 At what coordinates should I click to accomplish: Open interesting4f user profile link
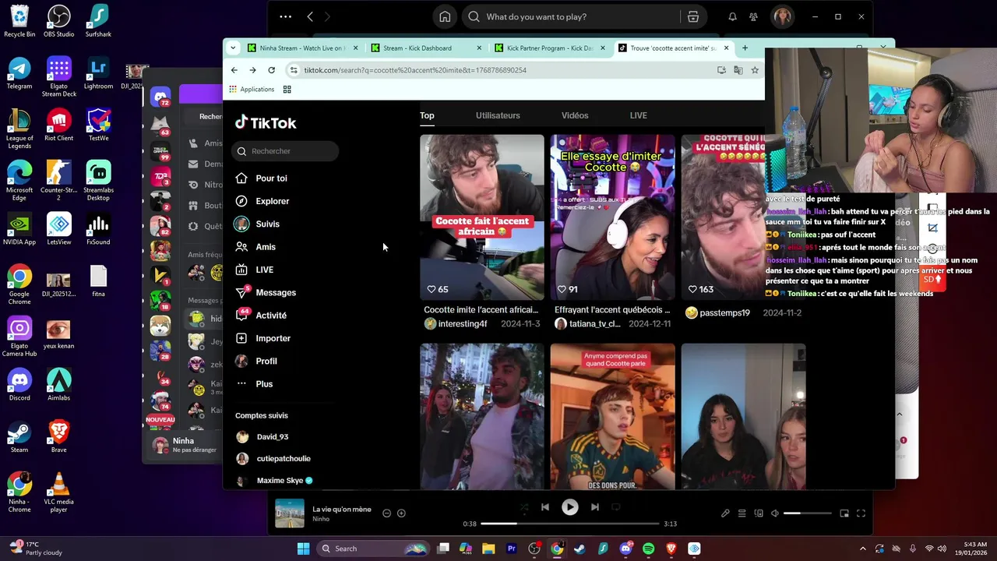tap(462, 324)
